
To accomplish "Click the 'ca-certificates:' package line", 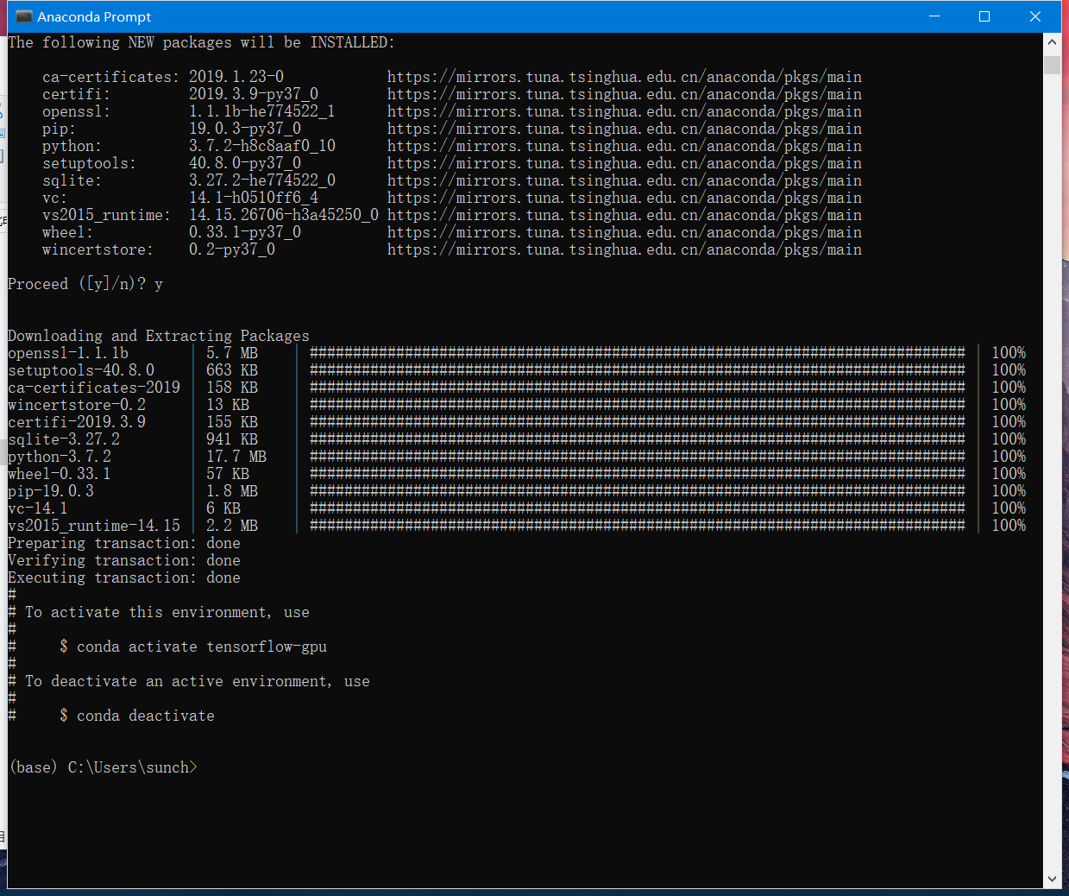I will (452, 77).
